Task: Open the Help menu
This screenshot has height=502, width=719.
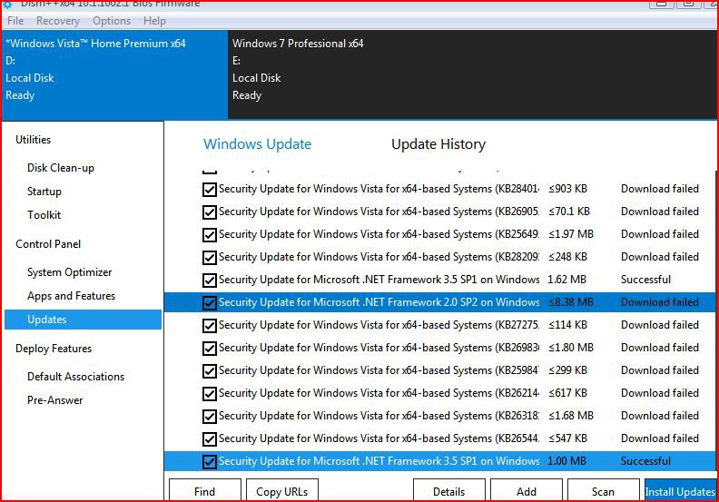Action: click(154, 21)
